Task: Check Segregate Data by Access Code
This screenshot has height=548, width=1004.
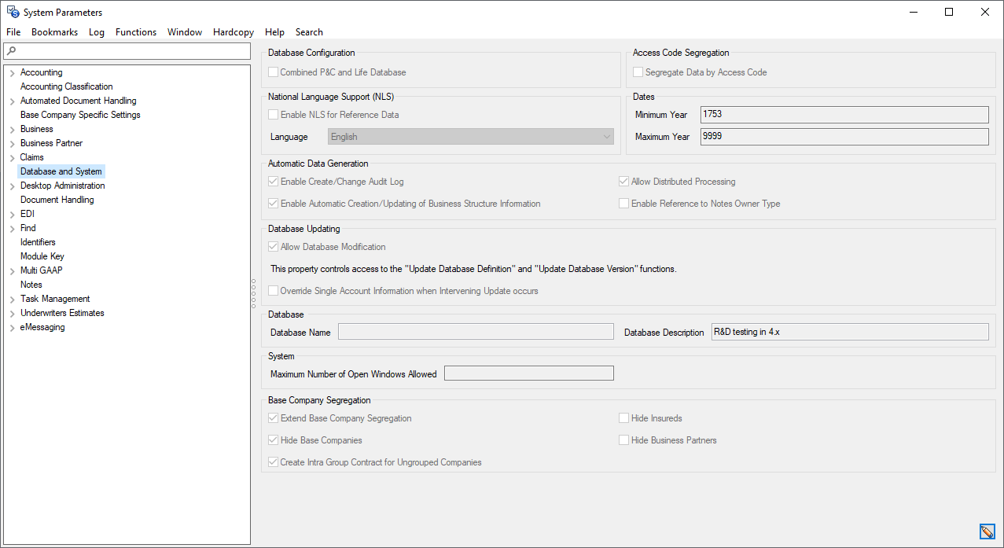Action: point(637,72)
